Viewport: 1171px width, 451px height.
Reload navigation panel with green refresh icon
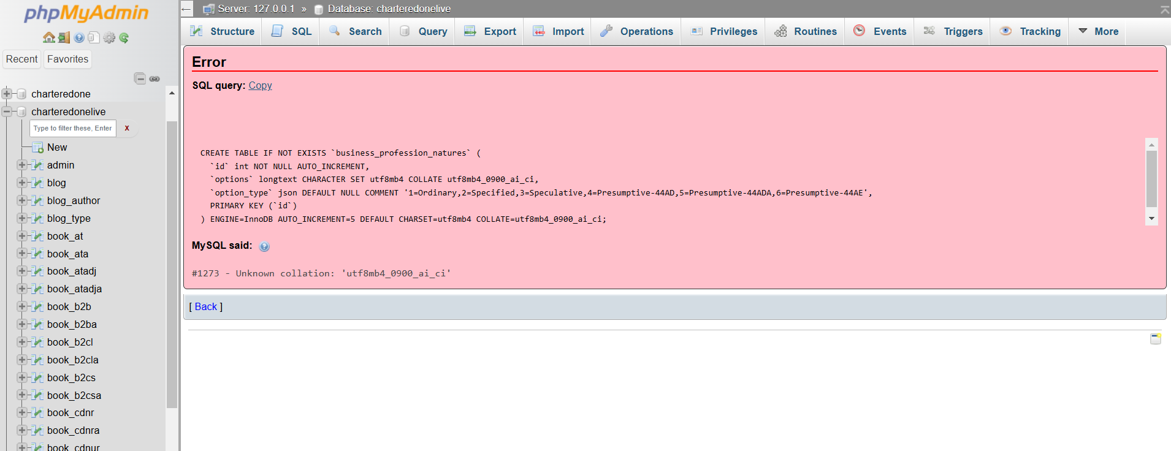[x=124, y=38]
